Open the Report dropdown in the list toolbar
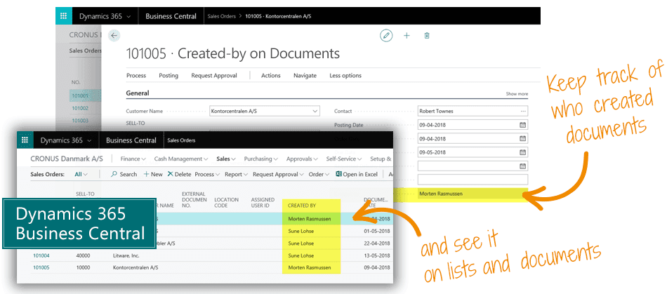Image resolution: width=667 pixels, height=294 pixels. point(236,174)
